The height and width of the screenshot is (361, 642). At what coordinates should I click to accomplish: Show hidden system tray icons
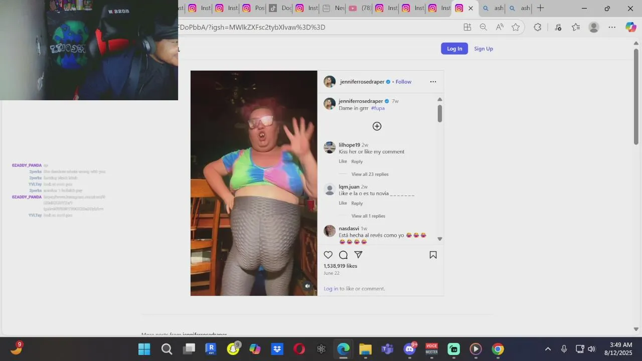tap(548, 349)
